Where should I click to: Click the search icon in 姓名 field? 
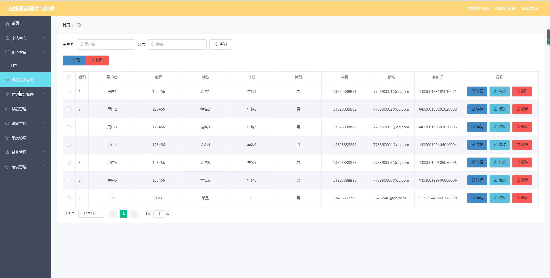pos(153,44)
